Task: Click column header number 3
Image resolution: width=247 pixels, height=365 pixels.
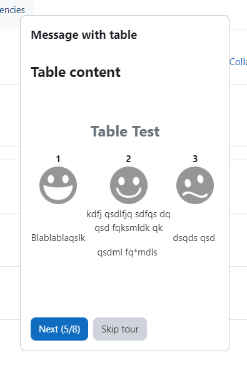Action: pos(195,159)
